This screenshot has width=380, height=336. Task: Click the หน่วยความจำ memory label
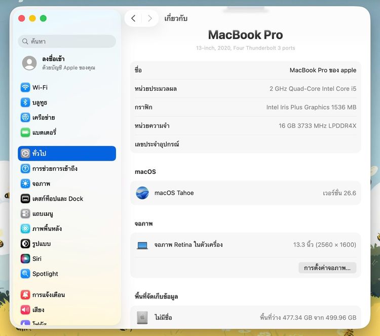152,126
